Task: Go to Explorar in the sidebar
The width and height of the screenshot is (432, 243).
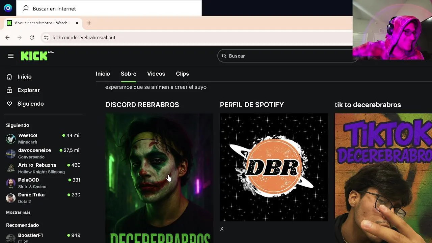Action: click(29, 90)
